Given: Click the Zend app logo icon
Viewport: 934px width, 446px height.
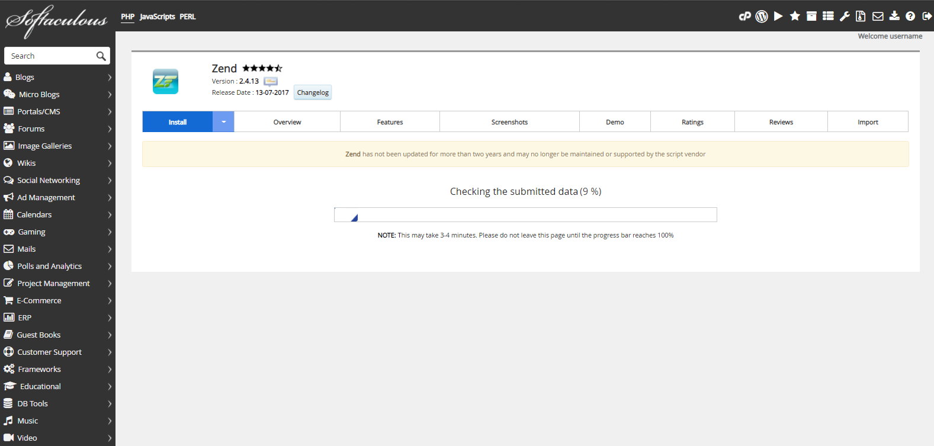Looking at the screenshot, I should tap(165, 82).
